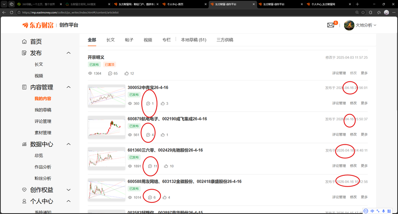Open the browser tab list dropdown
The height and width of the screenshot is (214, 398).
[4, 4]
